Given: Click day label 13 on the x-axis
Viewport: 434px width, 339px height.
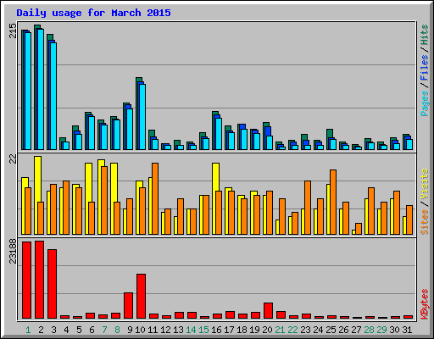Looking at the screenshot, I should [178, 330].
